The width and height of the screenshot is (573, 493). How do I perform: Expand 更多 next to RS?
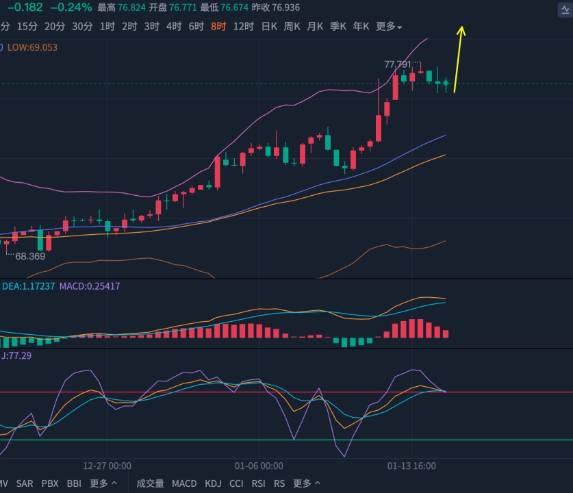307,483
